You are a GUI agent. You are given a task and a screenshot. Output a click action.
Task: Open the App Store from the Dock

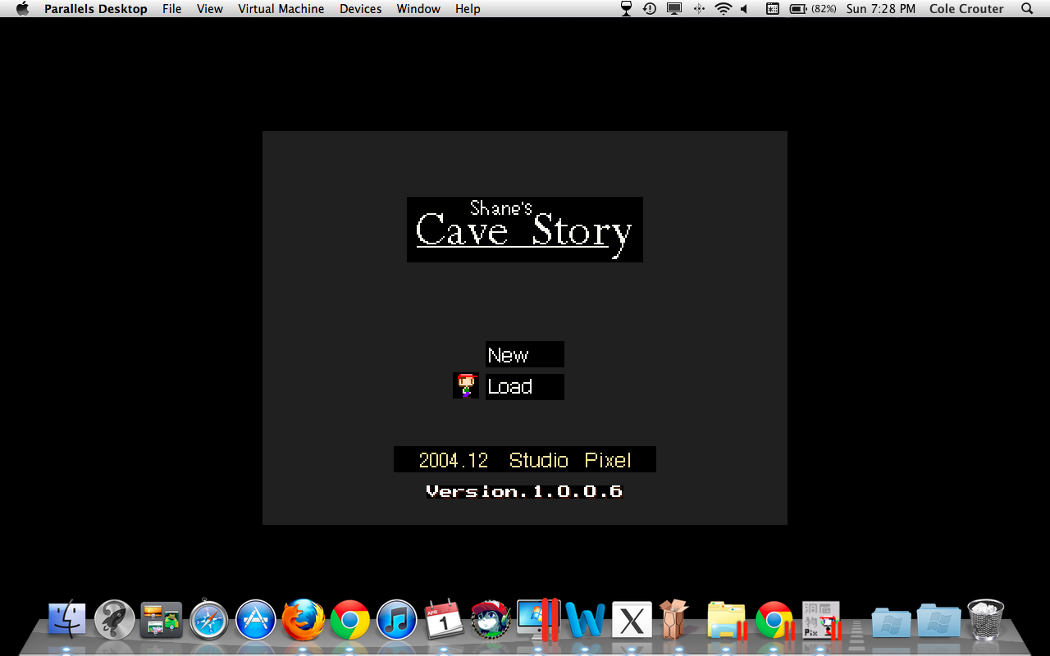click(256, 620)
